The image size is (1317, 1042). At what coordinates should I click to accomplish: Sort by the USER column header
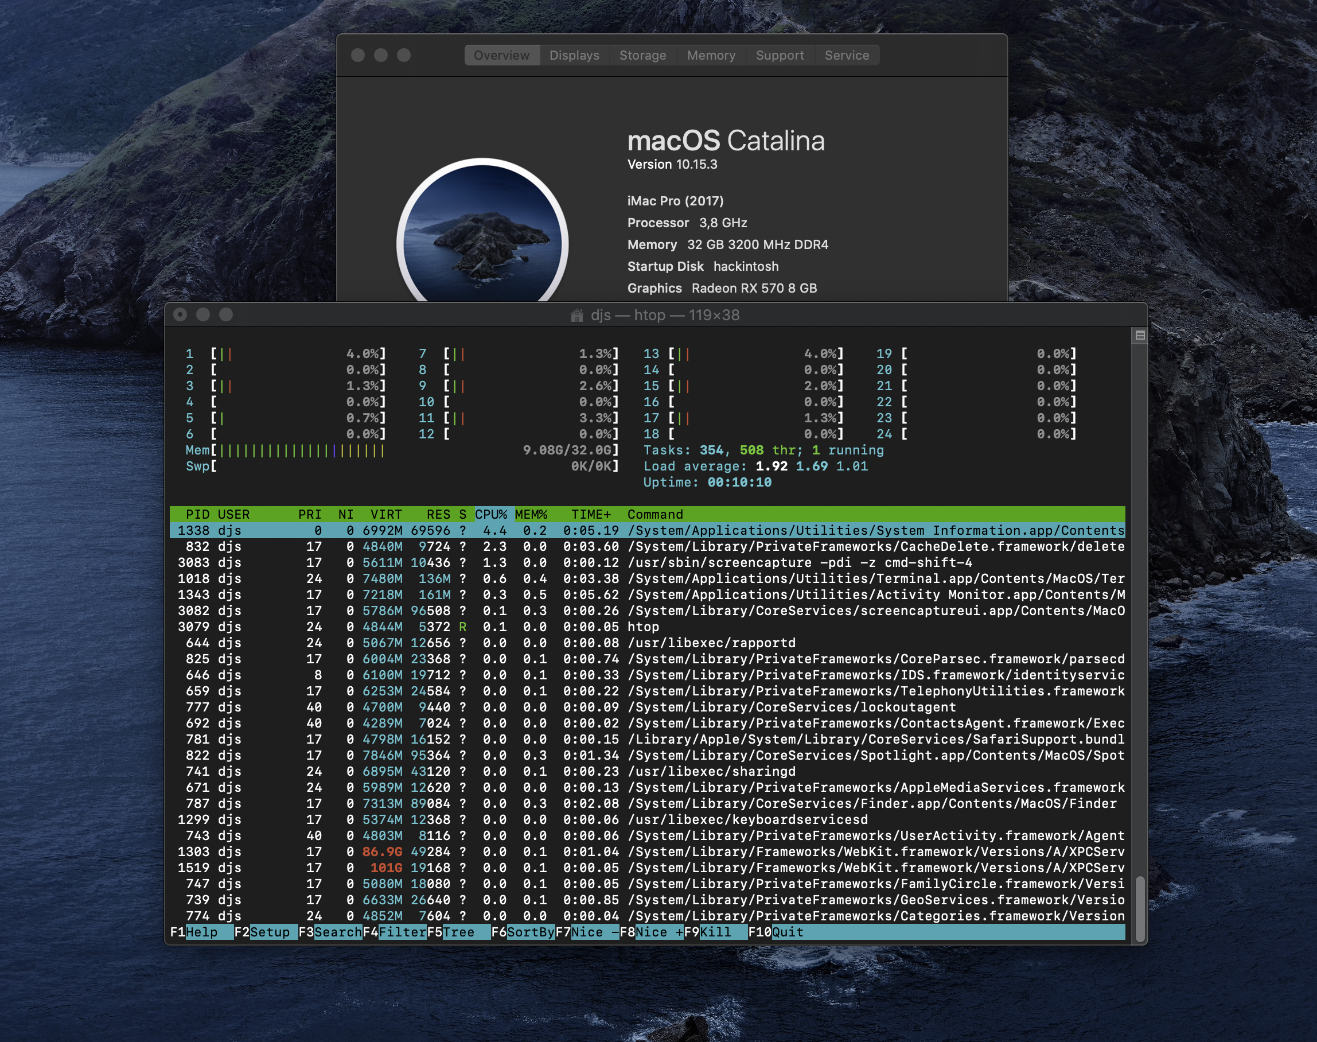coord(233,514)
